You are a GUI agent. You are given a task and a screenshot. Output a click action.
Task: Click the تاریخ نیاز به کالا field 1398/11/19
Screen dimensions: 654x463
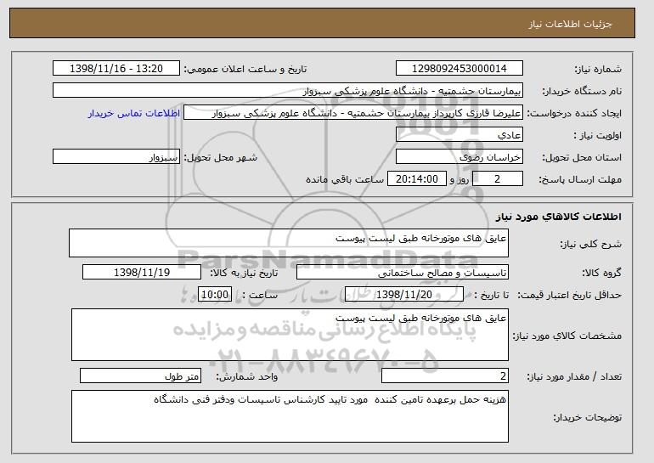click(x=142, y=273)
